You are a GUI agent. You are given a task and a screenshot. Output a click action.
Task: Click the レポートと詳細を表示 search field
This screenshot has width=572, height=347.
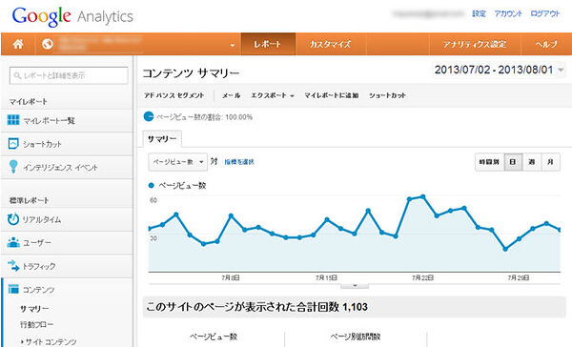69,75
